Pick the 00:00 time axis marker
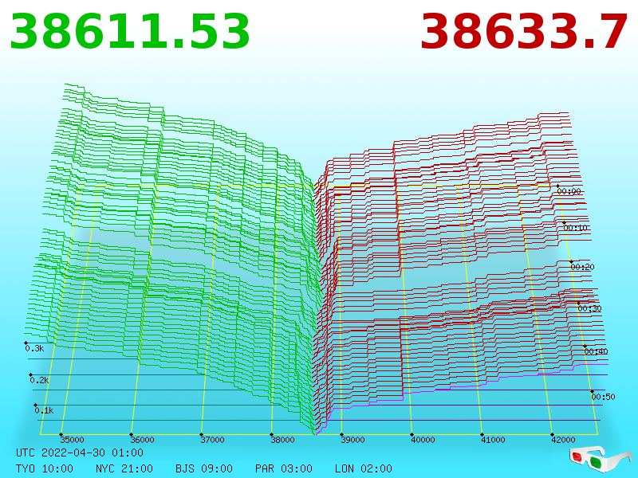 pos(569,191)
